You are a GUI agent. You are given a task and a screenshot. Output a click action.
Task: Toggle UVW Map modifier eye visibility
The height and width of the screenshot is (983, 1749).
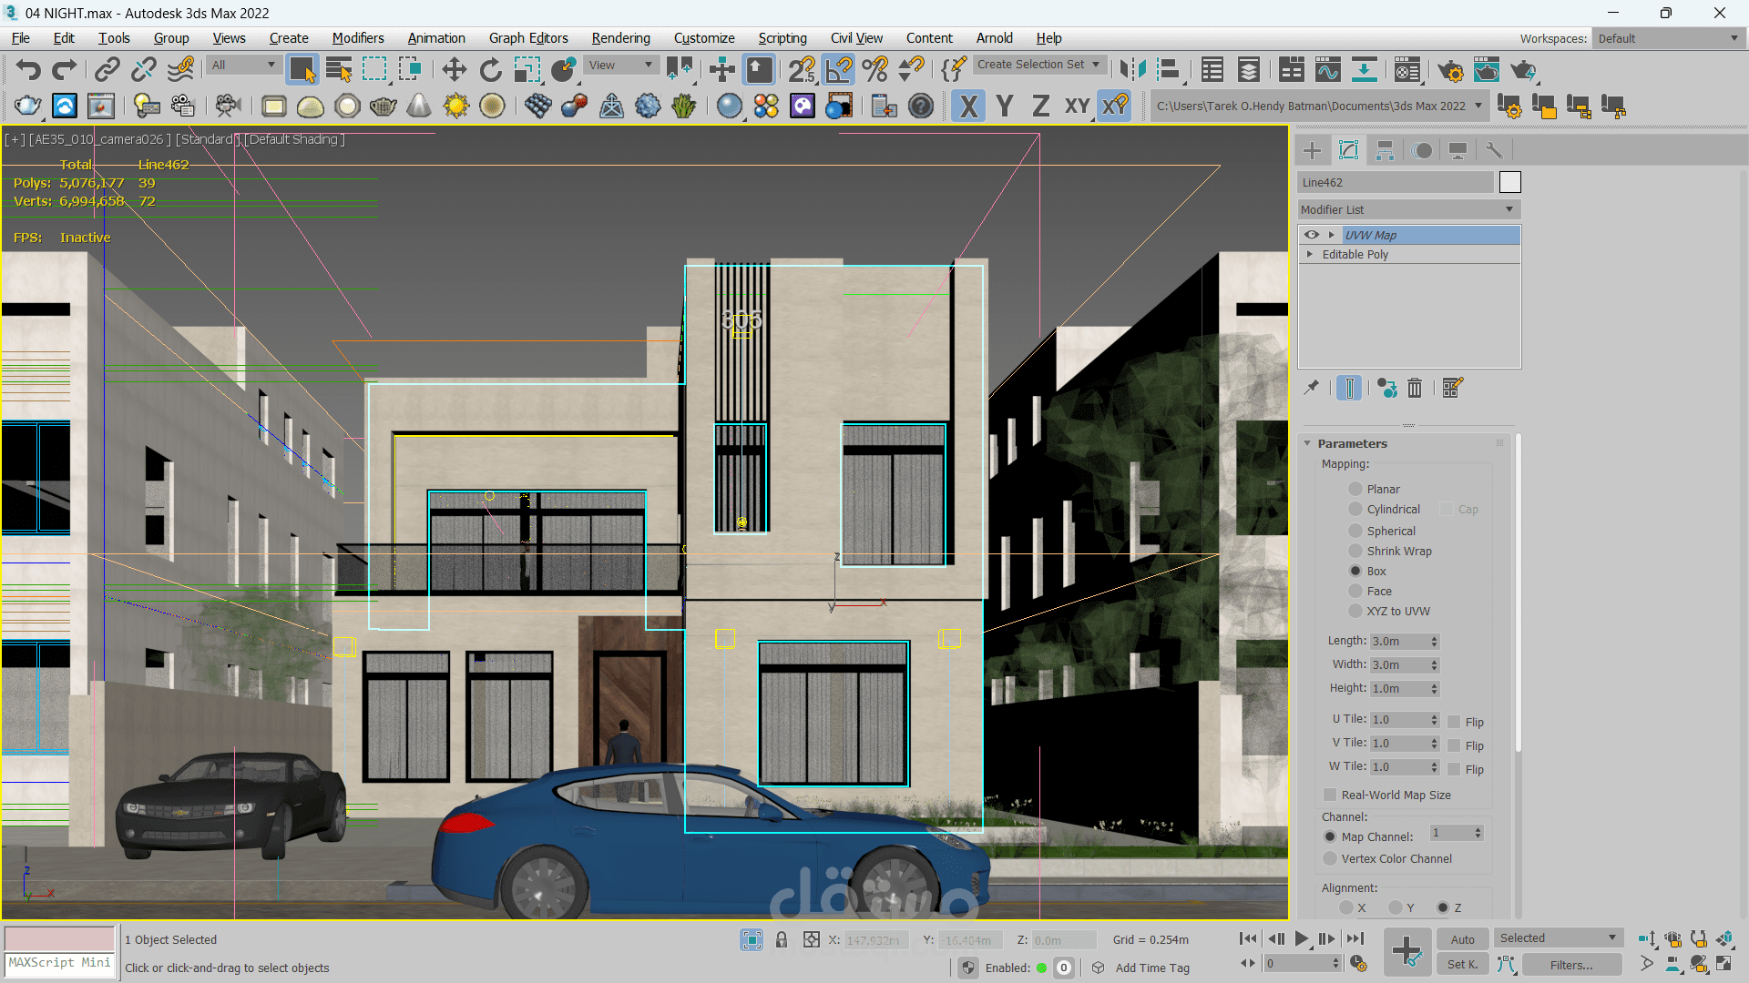1312,235
